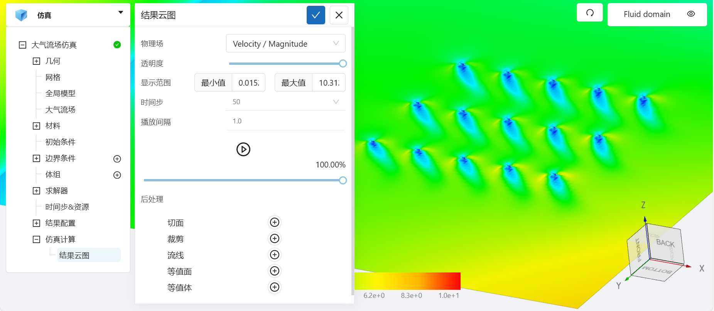Select 体组 in the tree

click(53, 174)
